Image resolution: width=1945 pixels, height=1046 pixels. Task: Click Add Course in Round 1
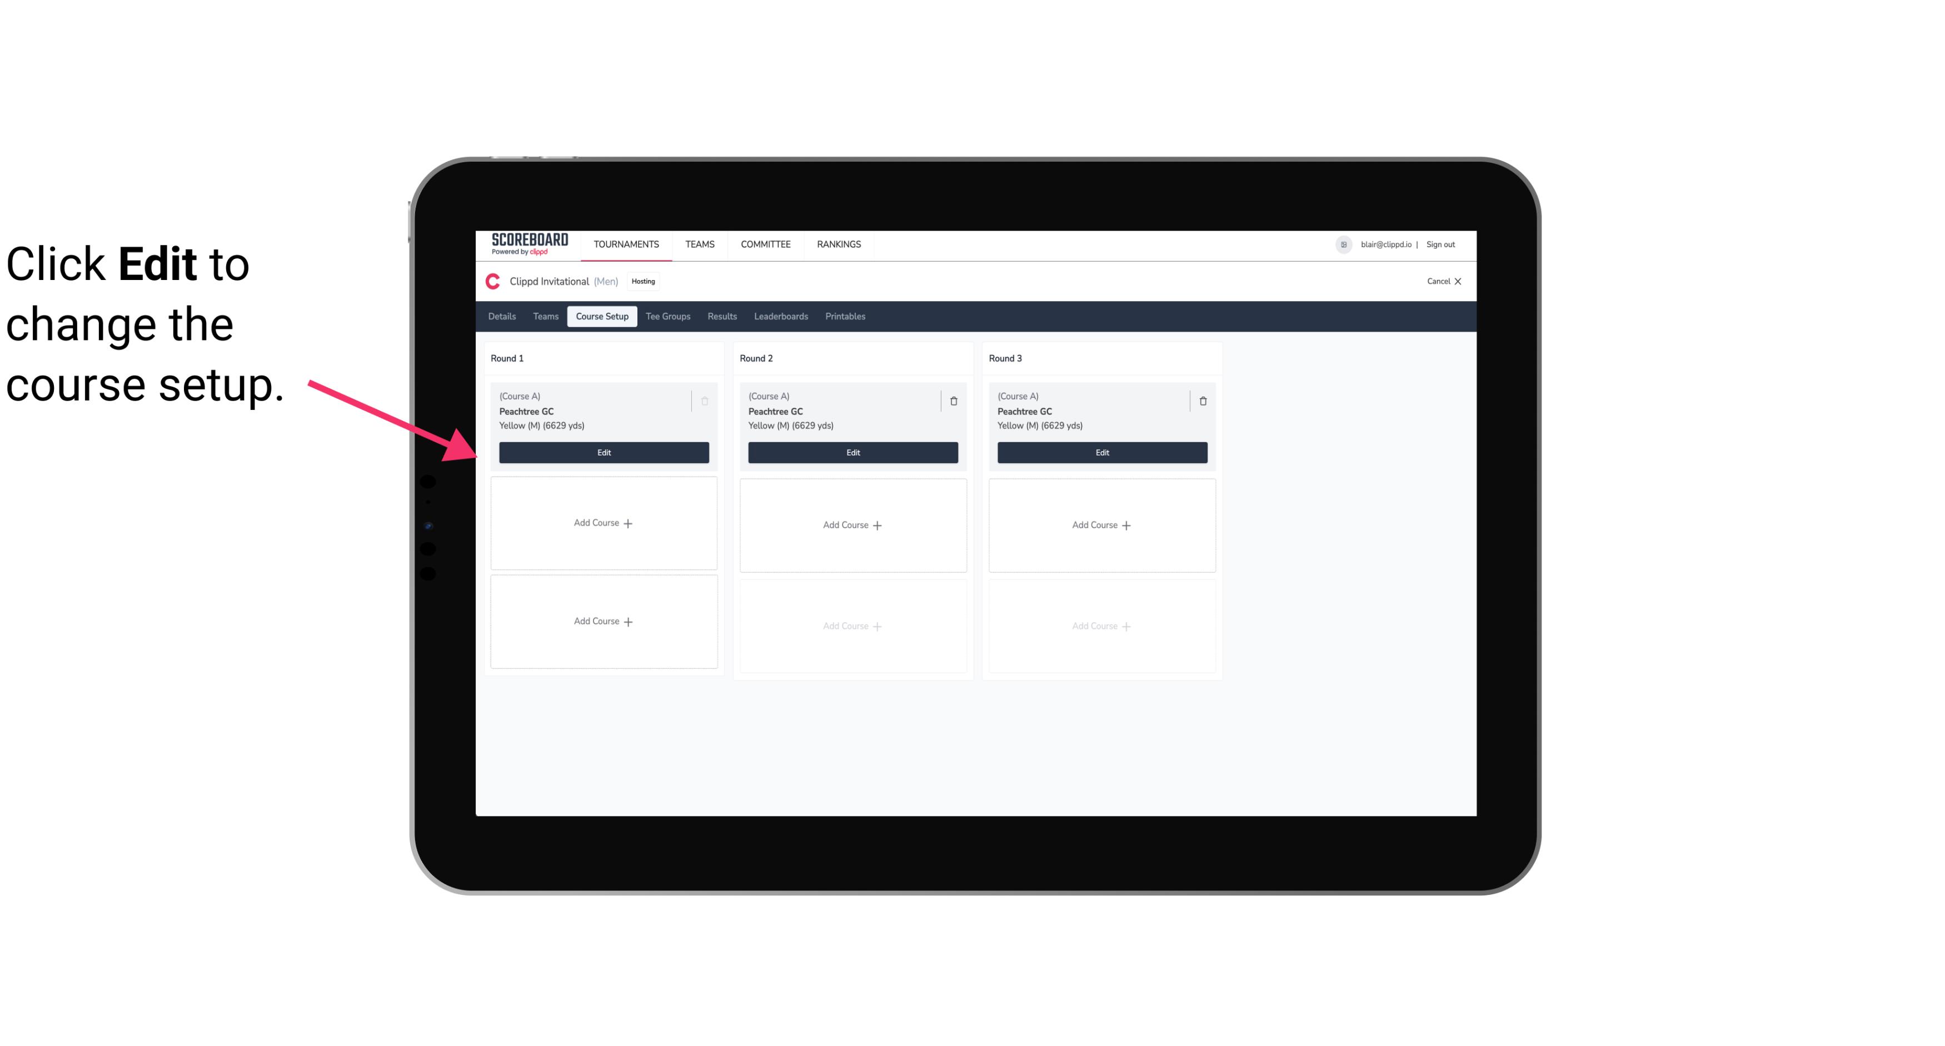(x=604, y=523)
